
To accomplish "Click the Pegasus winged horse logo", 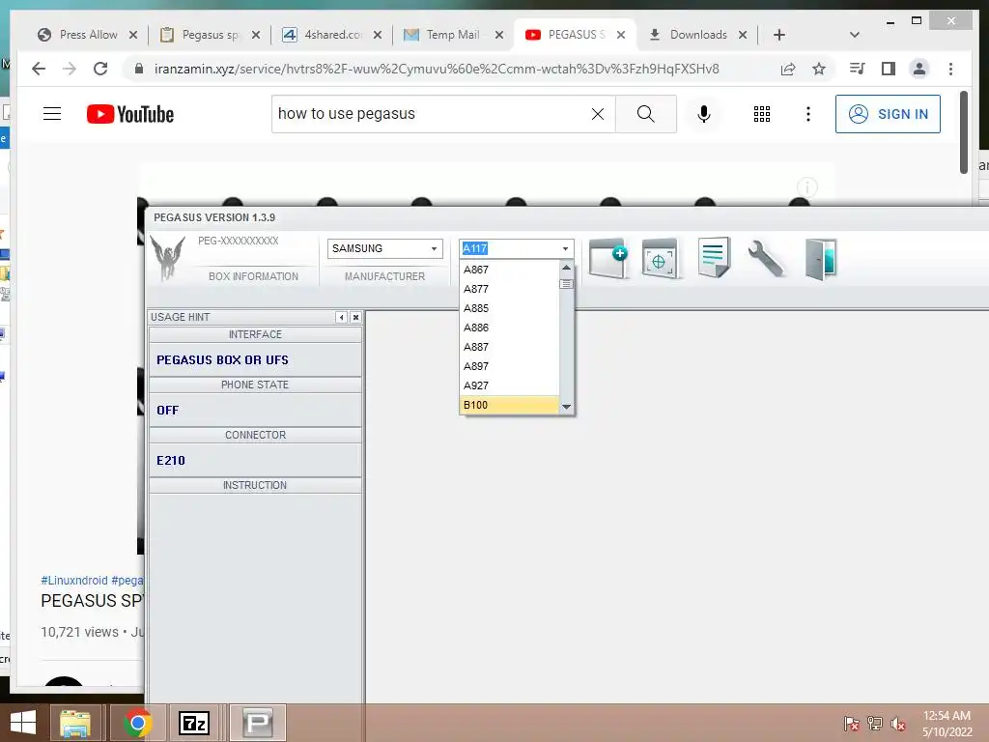I will tap(168, 257).
